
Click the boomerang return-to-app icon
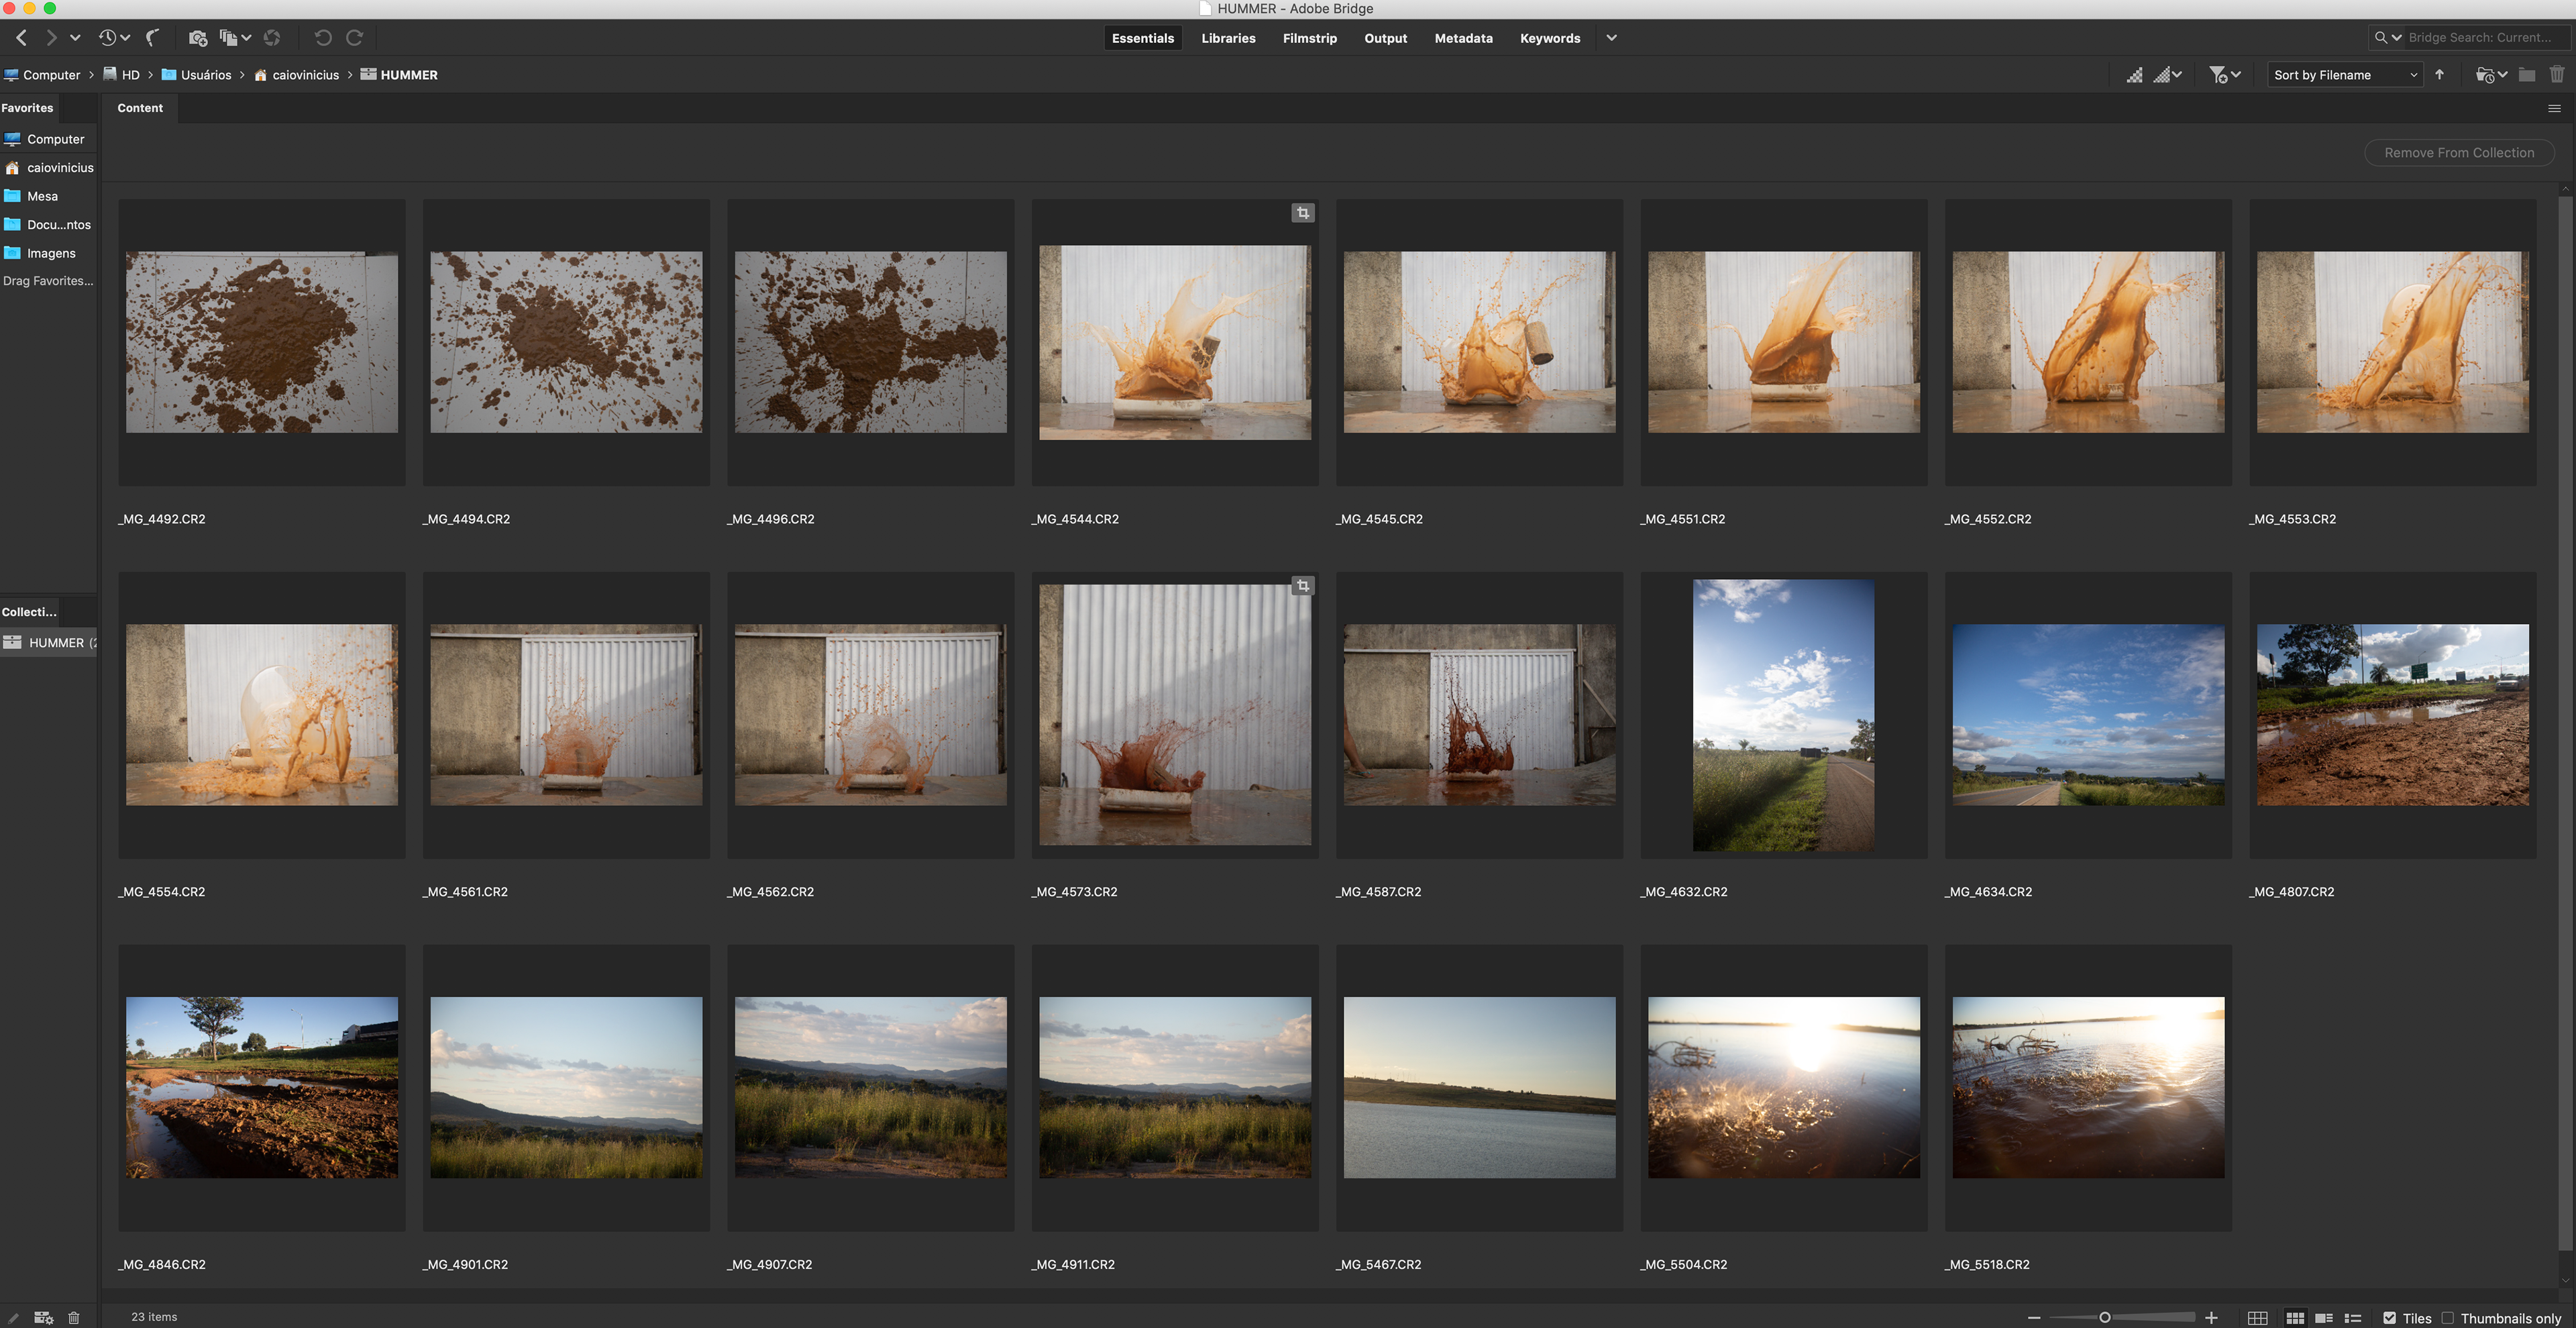(x=153, y=38)
